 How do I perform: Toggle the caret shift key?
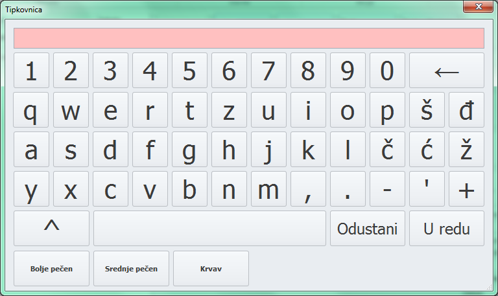point(51,229)
